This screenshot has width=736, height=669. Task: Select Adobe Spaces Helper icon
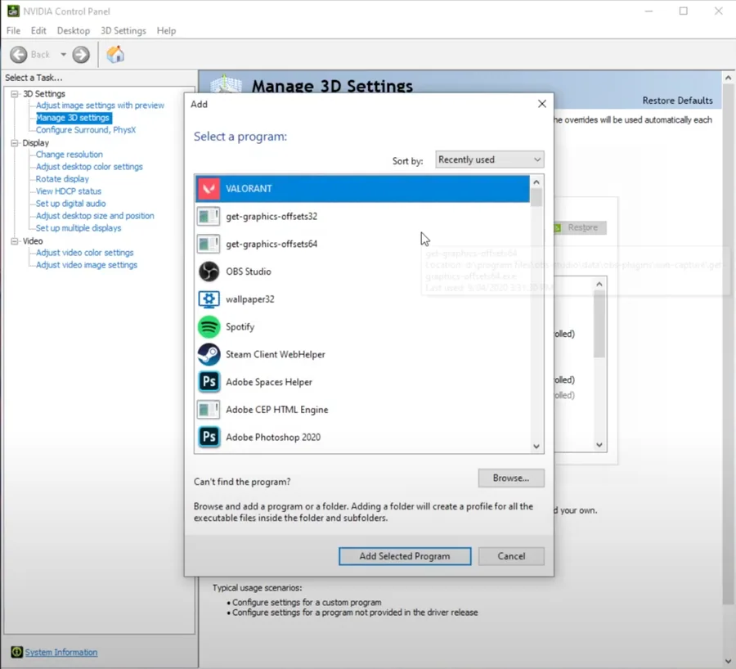point(209,382)
